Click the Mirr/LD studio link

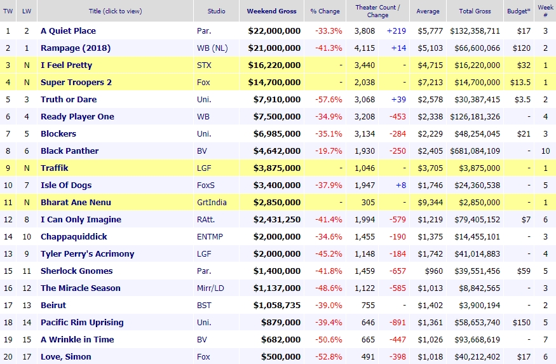210,288
